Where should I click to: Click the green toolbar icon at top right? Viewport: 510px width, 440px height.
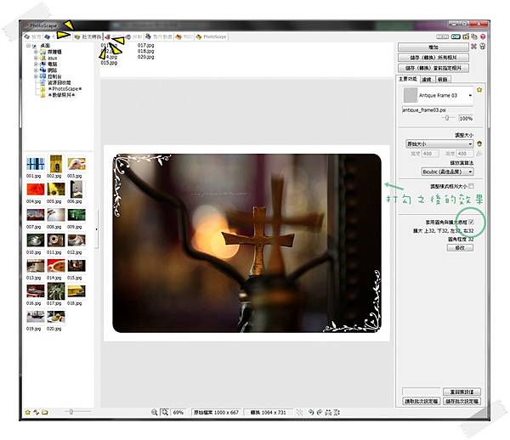[456, 37]
